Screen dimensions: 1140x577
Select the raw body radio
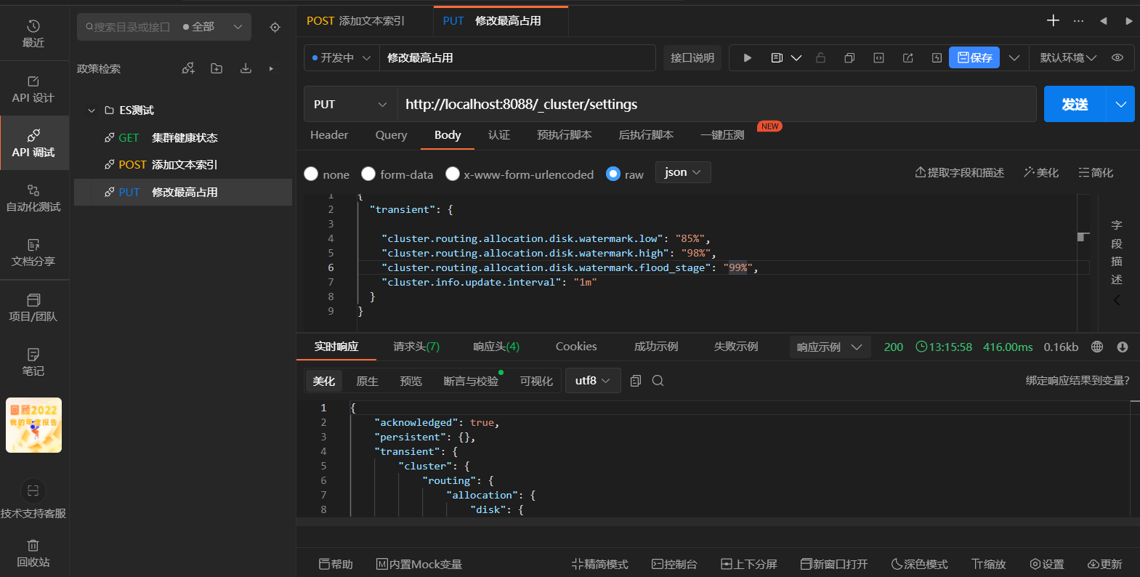pos(613,174)
